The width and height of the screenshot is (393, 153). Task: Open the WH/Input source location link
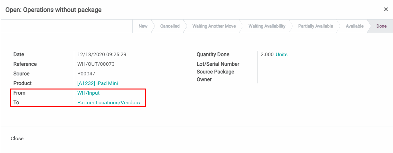tap(88, 93)
